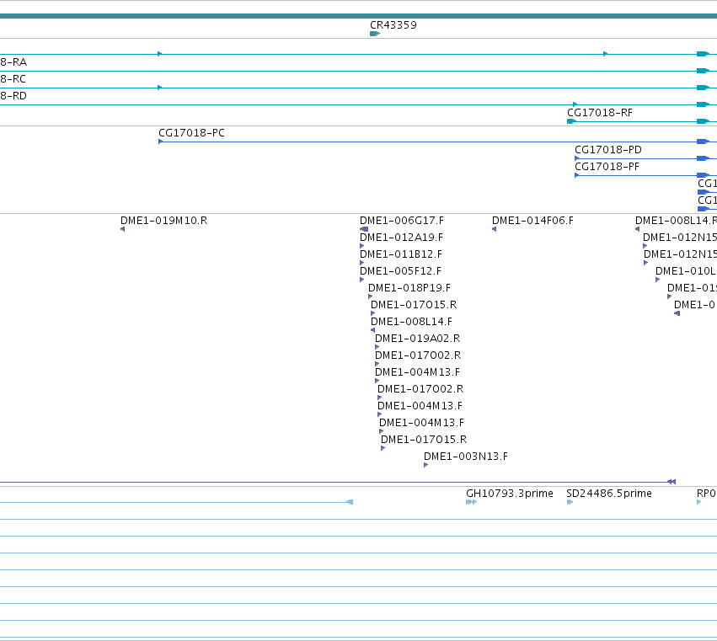This screenshot has width=717, height=641.
Task: Select the purple arrow under DME1-019M10.R
Action: (122, 229)
